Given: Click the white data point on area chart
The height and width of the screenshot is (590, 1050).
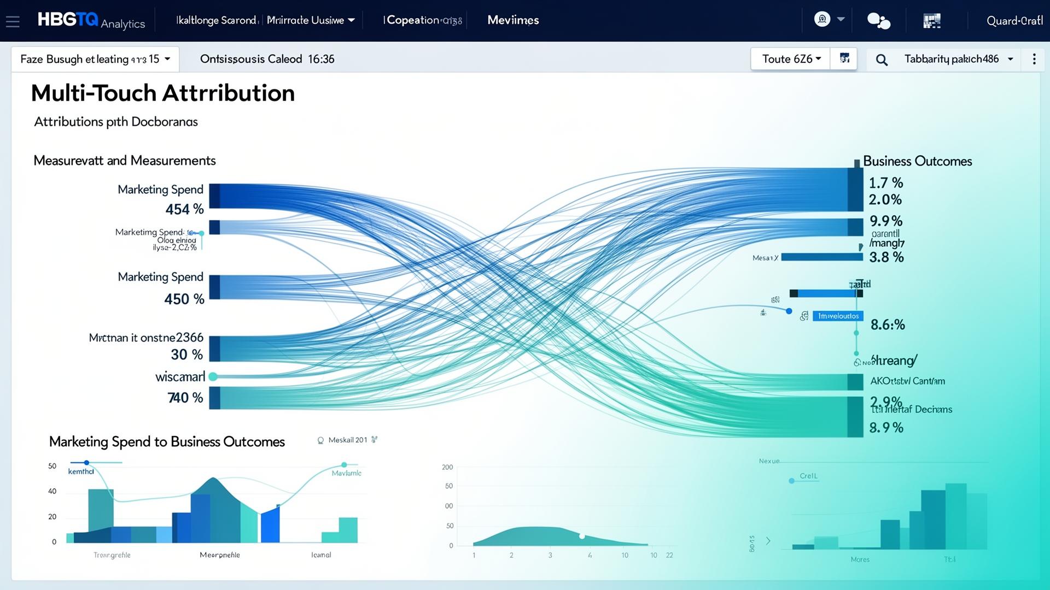Looking at the screenshot, I should point(582,536).
